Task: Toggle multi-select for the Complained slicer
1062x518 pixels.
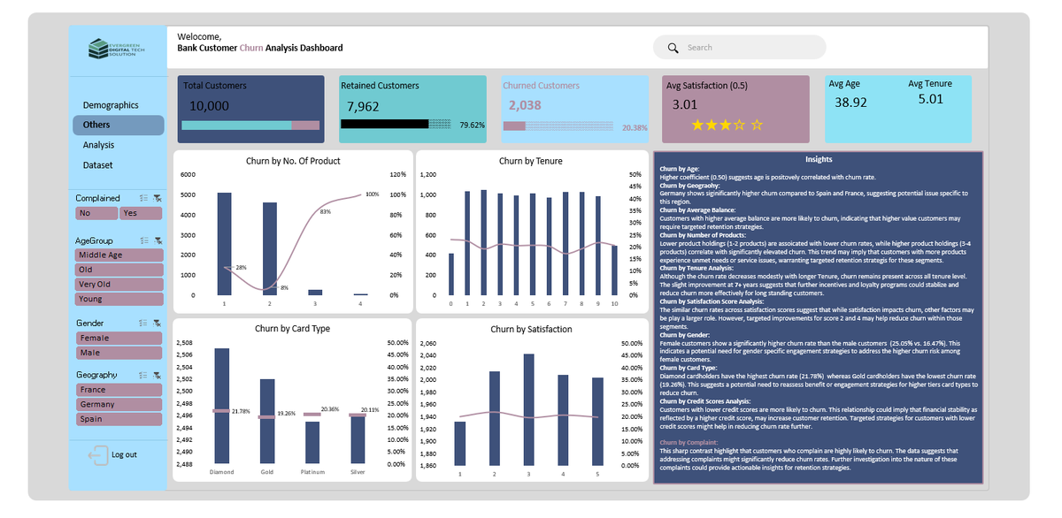Action: tap(143, 198)
